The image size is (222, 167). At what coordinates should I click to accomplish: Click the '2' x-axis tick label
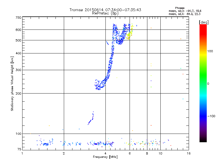click(x=64, y=153)
